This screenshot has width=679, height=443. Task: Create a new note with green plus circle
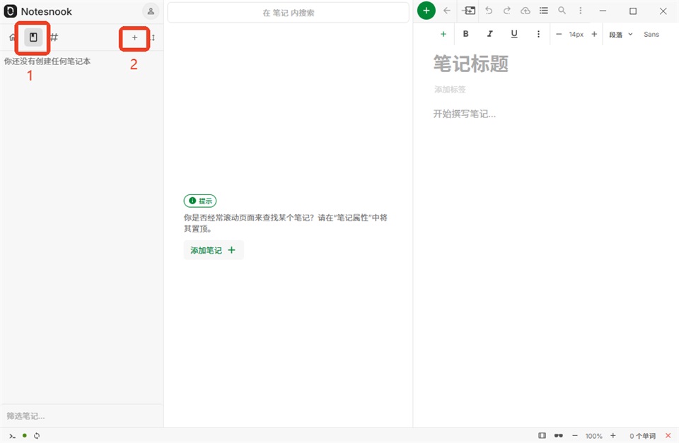coord(426,11)
